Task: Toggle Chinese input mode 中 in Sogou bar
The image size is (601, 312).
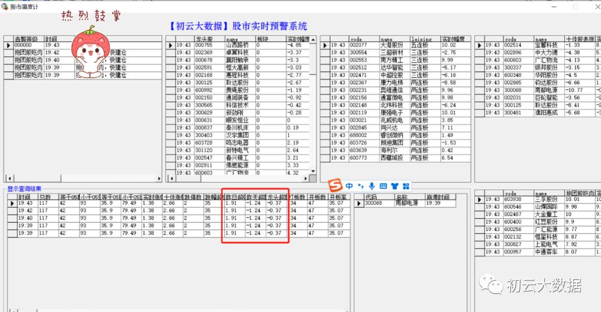Action: coord(349,186)
